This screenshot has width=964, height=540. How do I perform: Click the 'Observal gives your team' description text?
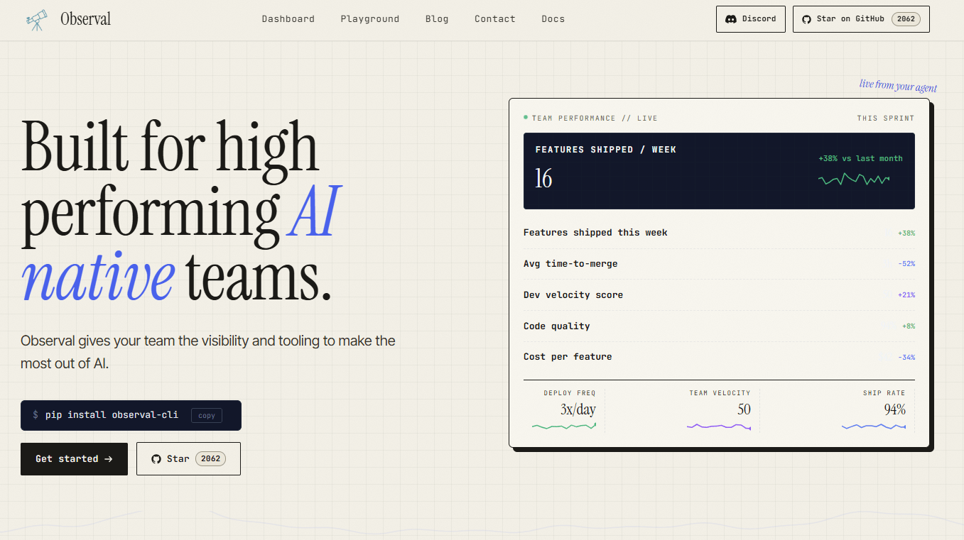(x=208, y=351)
